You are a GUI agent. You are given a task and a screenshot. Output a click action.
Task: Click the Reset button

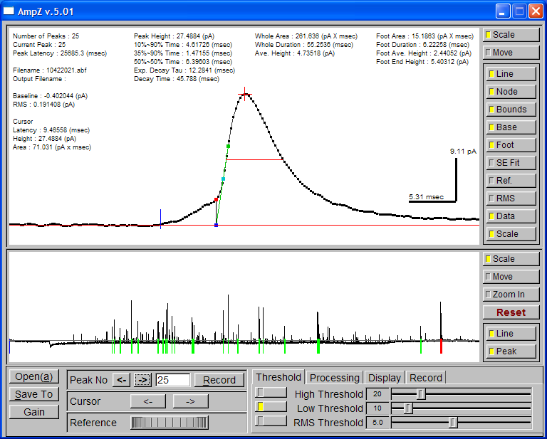pos(511,312)
